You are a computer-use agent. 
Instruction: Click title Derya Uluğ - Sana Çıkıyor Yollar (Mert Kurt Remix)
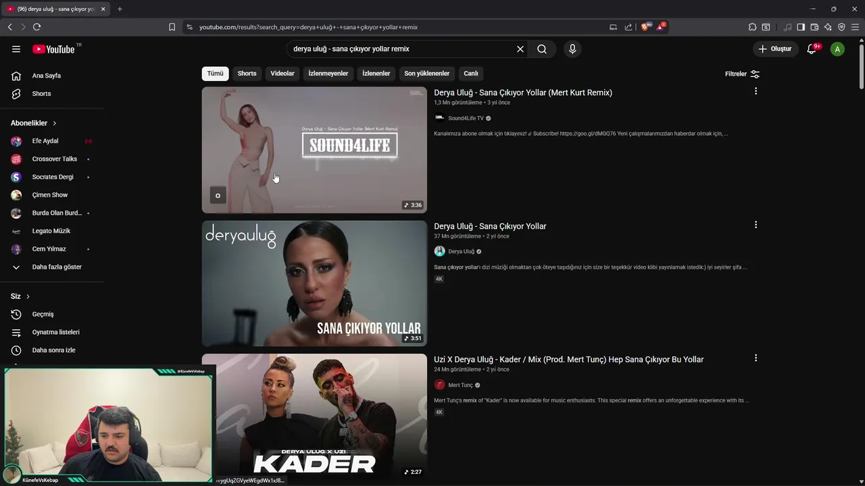tap(523, 92)
